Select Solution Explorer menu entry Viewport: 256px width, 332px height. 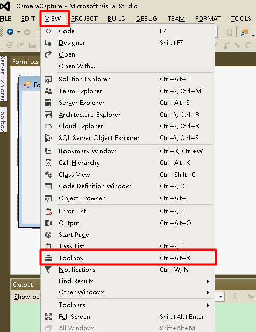128,79
